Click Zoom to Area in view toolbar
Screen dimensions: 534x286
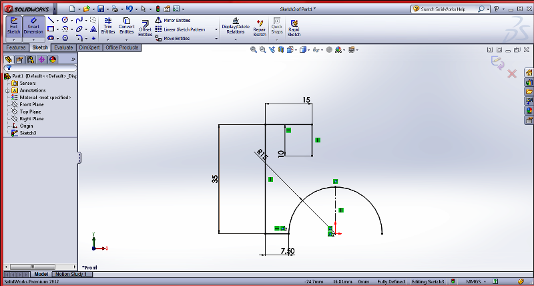coord(262,49)
